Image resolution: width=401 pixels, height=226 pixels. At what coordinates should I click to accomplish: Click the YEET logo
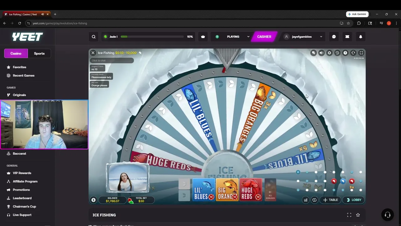(x=27, y=37)
